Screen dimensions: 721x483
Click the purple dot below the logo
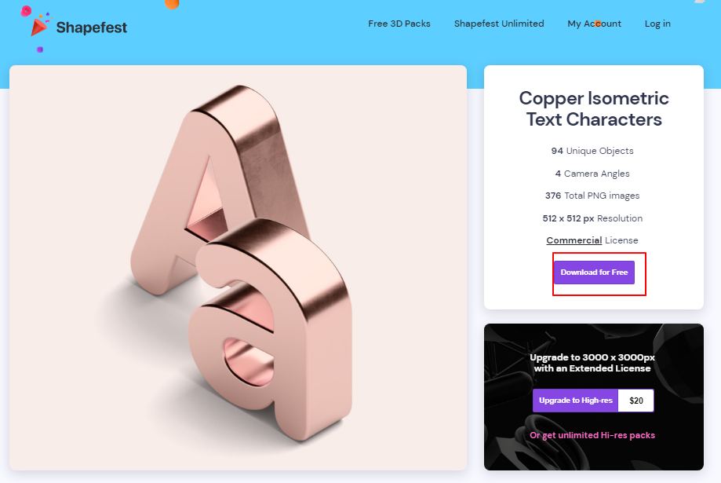pyautogui.click(x=40, y=49)
